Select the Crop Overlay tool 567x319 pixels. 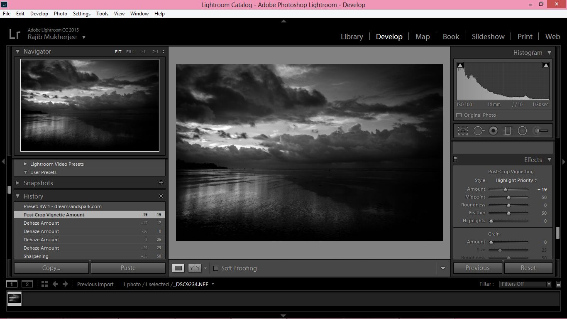pos(463,131)
